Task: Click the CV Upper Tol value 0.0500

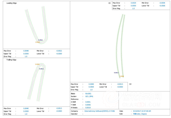Action: click(x=91, y=87)
